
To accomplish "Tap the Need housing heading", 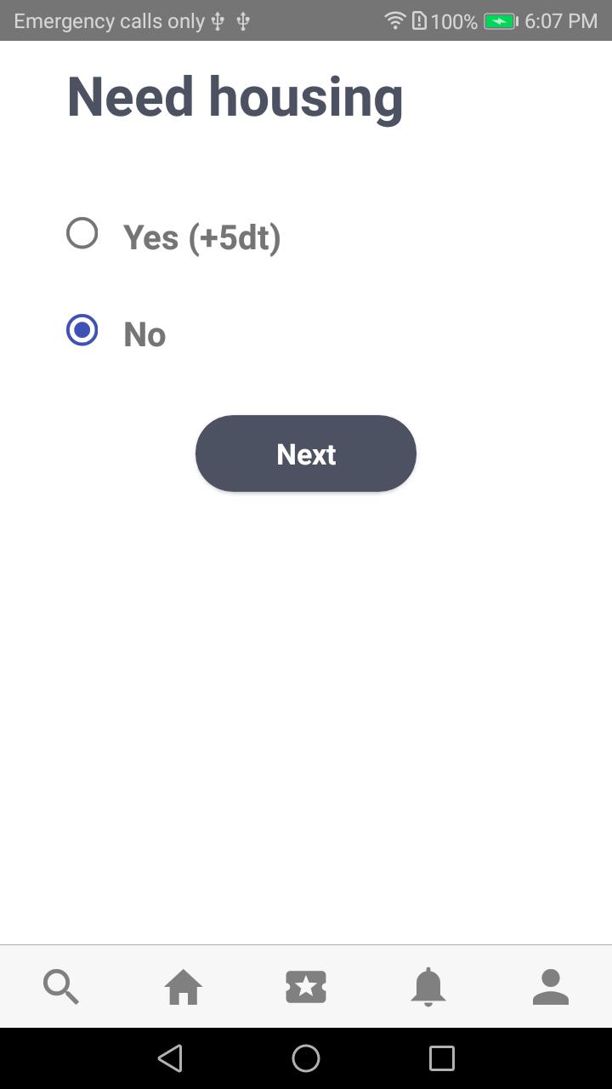I will coord(235,97).
